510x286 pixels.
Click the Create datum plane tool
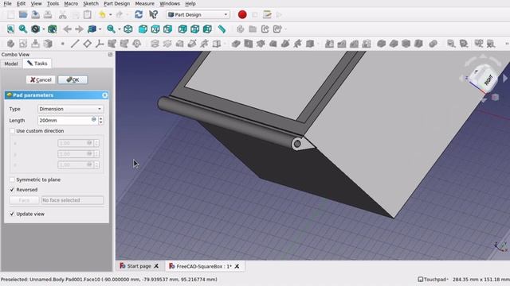point(87,44)
